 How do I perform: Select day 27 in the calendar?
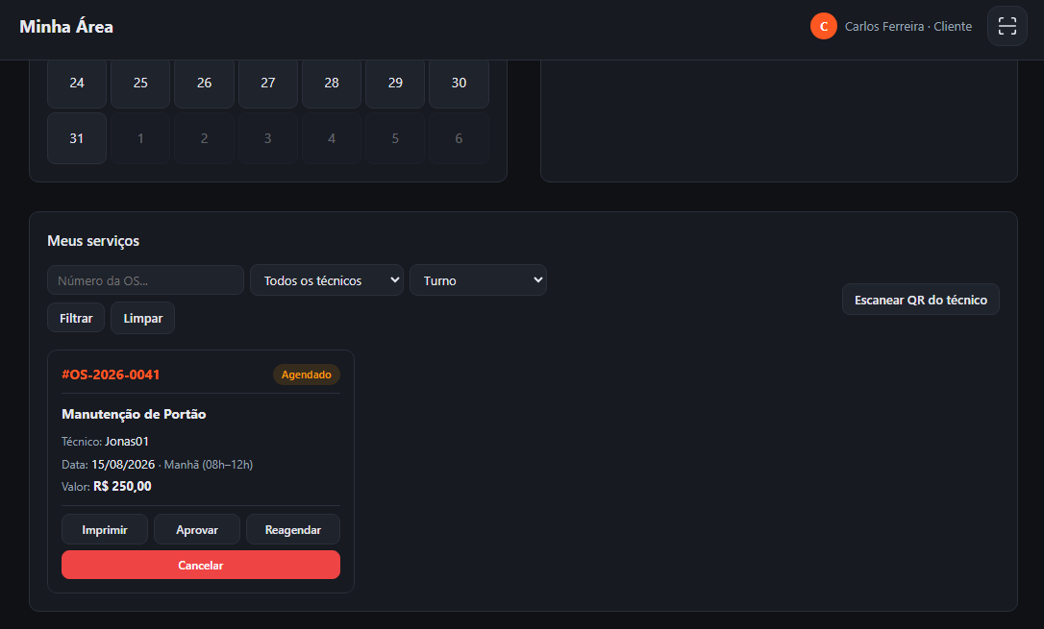(267, 83)
